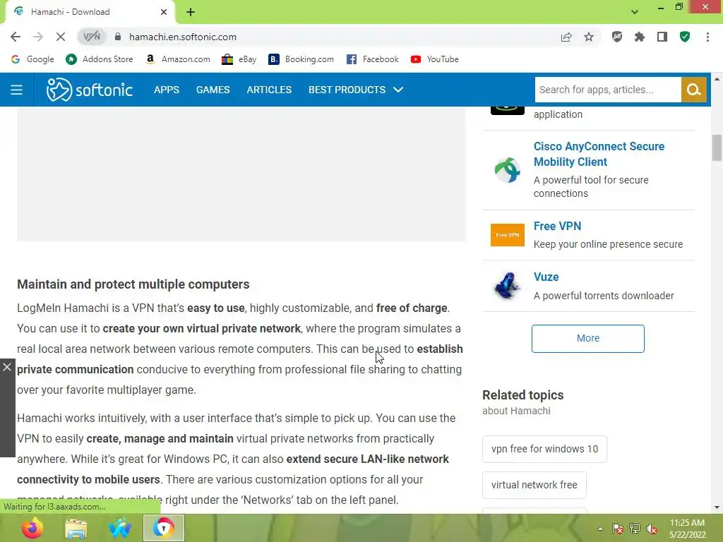723x542 pixels.
Task: Open the GAMES menu item
Action: click(213, 90)
